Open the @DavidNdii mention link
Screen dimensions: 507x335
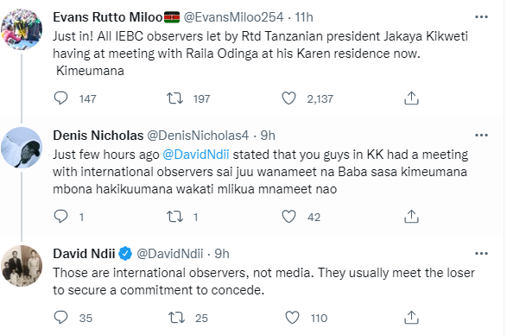click(x=196, y=155)
